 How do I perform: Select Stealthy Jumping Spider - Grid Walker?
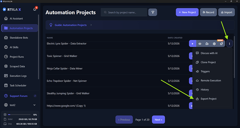[68, 93]
